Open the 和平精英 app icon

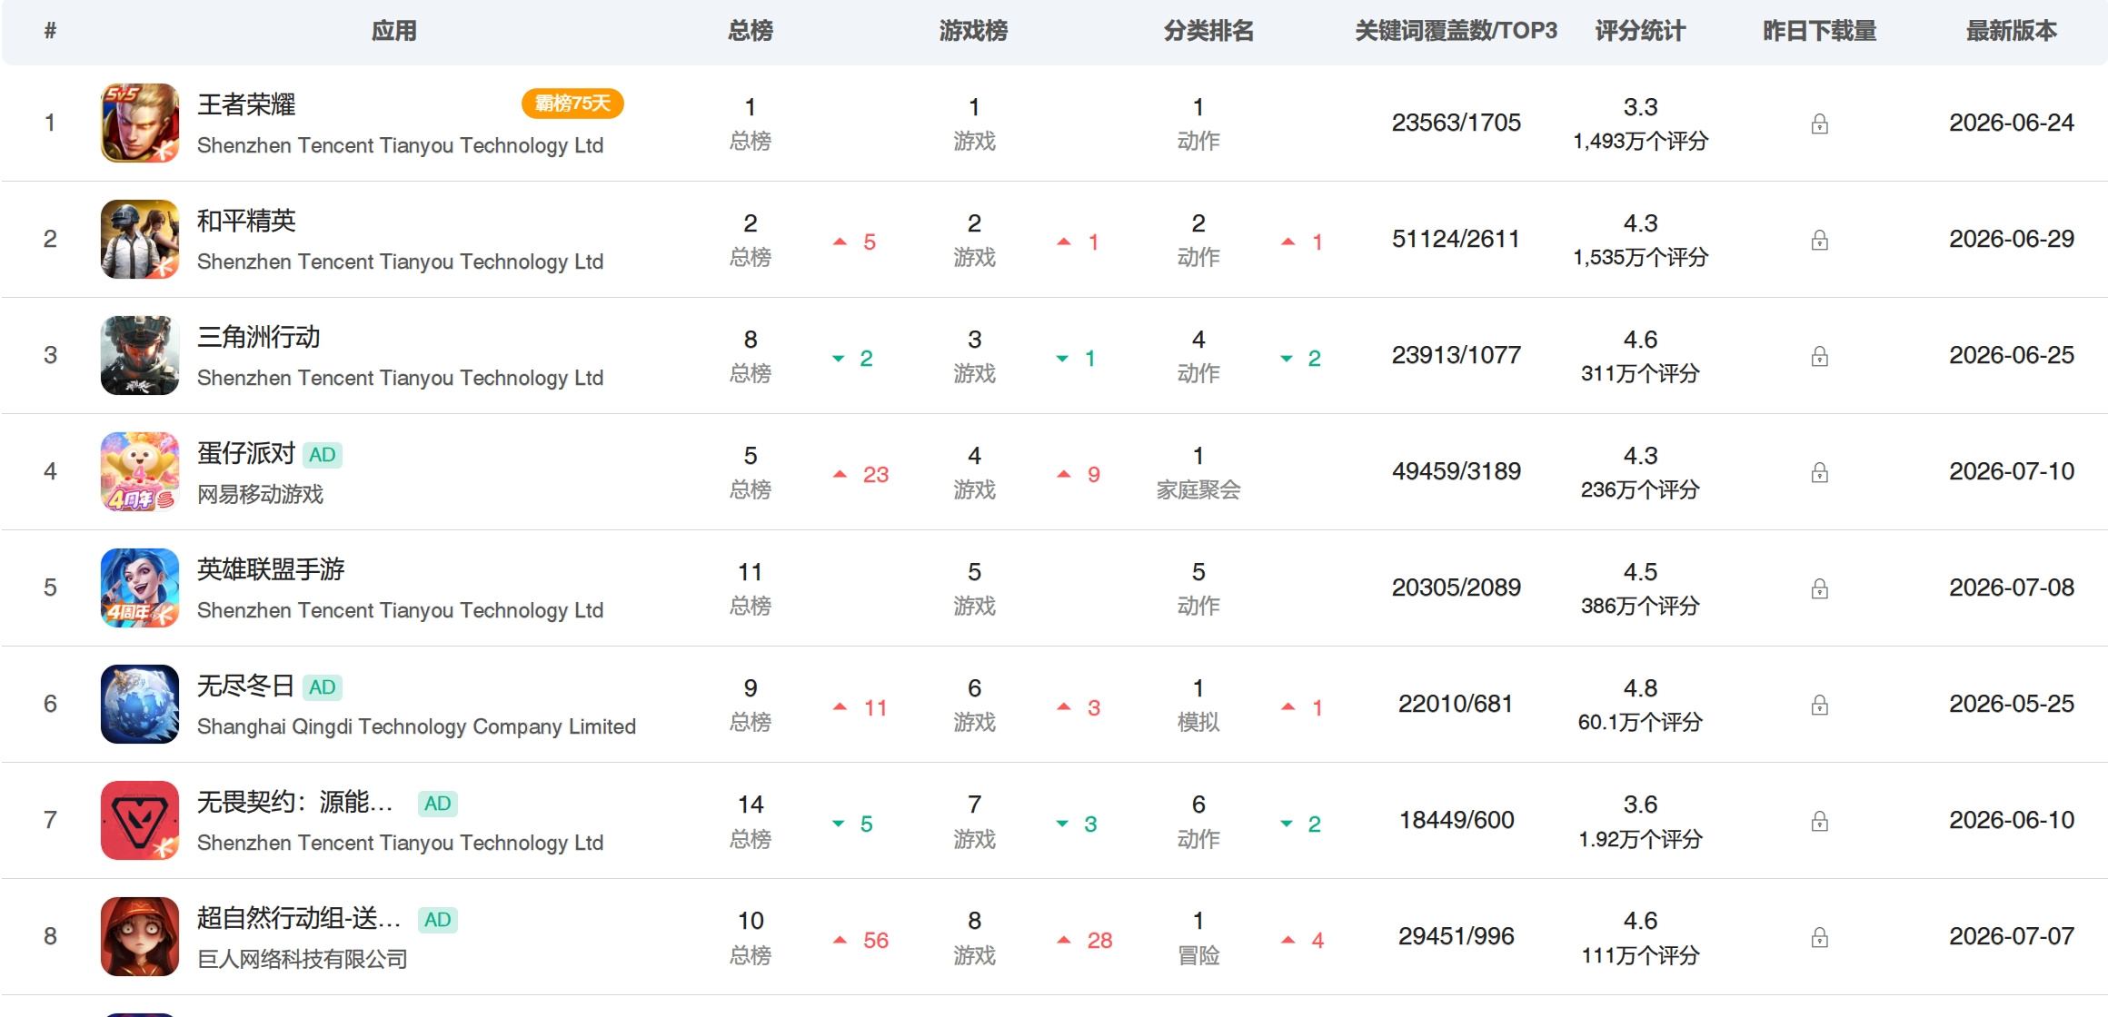[139, 239]
